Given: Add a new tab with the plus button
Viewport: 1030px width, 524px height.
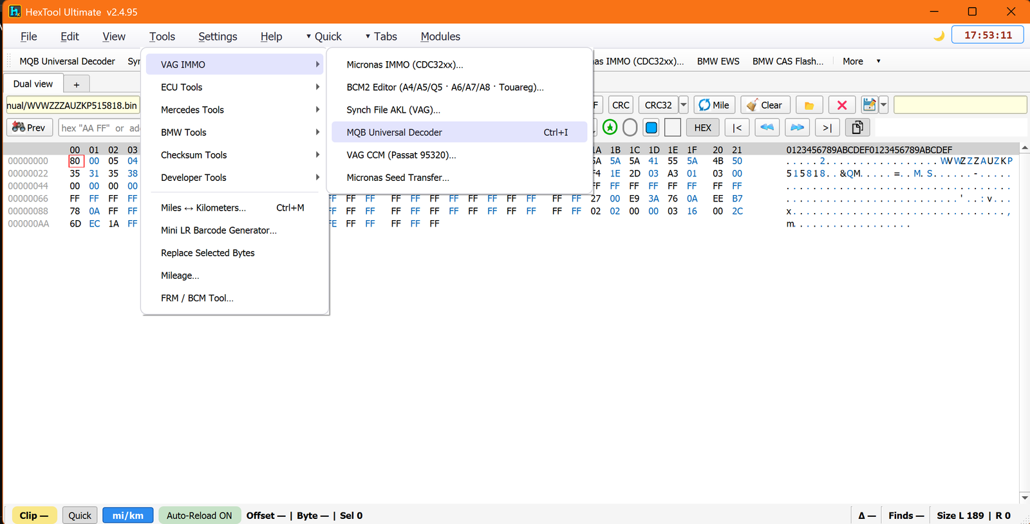Looking at the screenshot, I should coord(76,84).
